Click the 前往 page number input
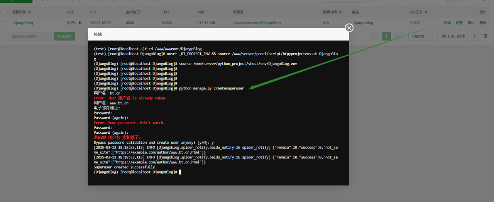This screenshot has height=202, width=494. point(474,36)
